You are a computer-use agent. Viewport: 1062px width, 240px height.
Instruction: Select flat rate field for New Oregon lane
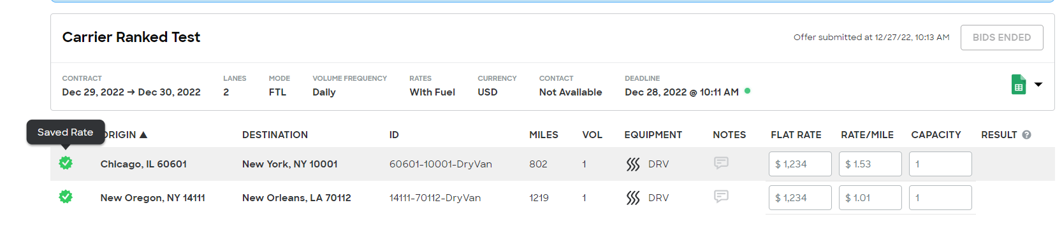[800, 197]
